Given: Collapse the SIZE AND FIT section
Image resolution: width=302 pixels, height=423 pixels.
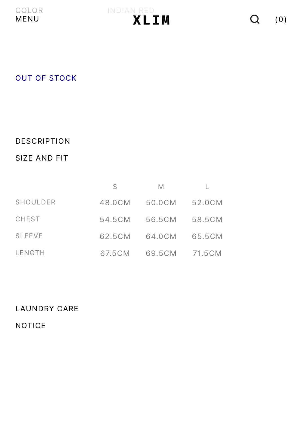Looking at the screenshot, I should click(42, 158).
